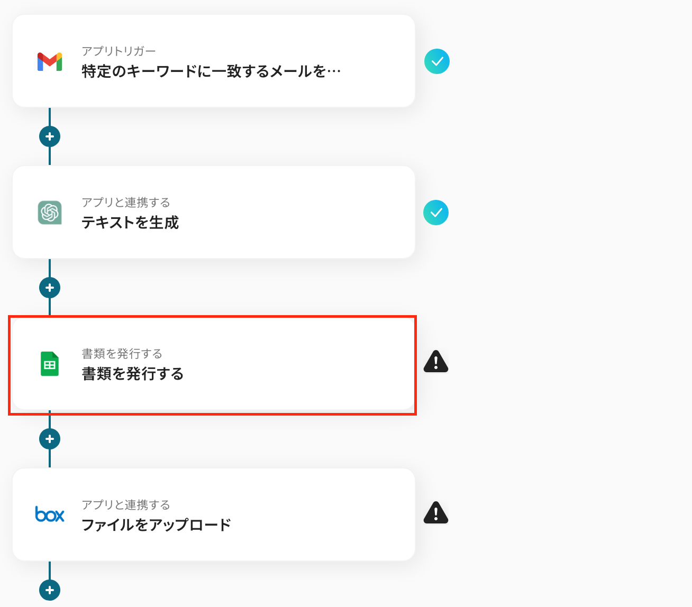Image resolution: width=692 pixels, height=607 pixels.
Task: Click the Gmail icon in trigger step
Action: pyautogui.click(x=50, y=62)
